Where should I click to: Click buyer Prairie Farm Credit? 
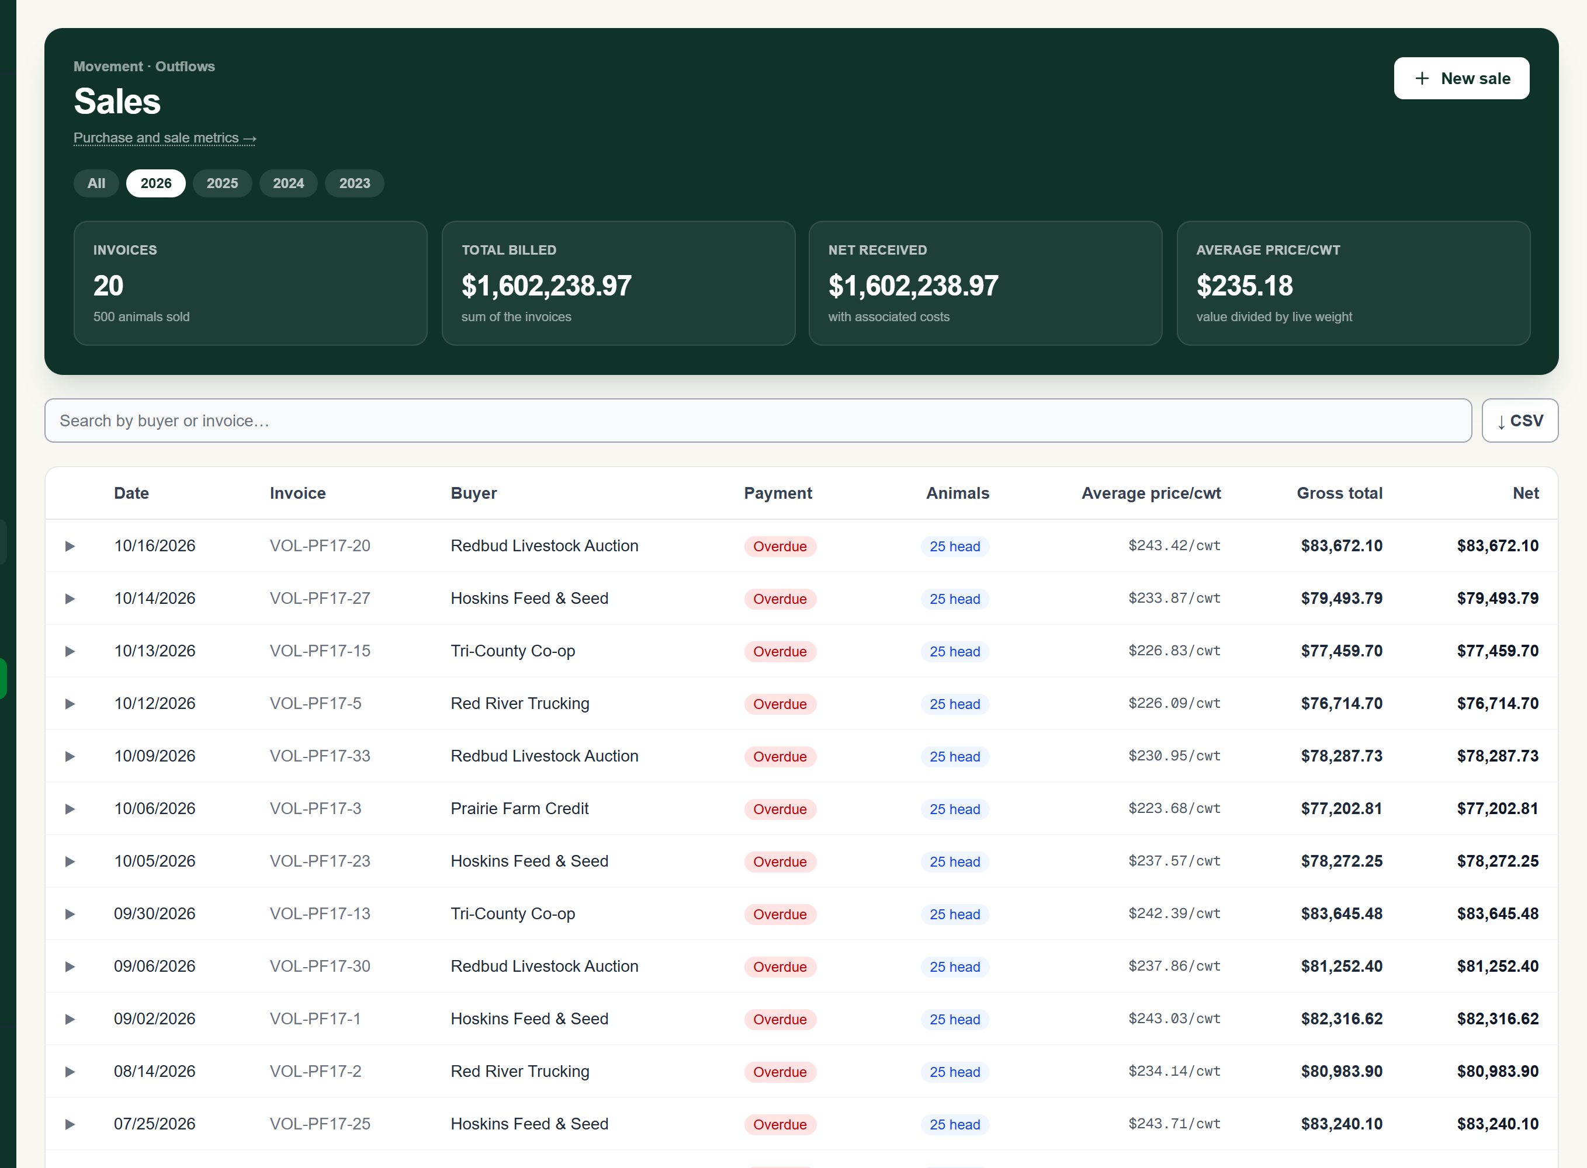click(x=520, y=809)
